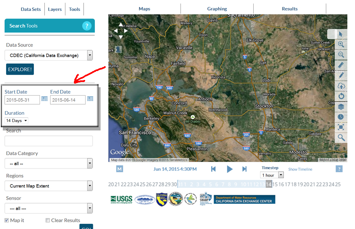The image size is (355, 229).
Task: Choose the ruler measure tool
Action: 341,65
